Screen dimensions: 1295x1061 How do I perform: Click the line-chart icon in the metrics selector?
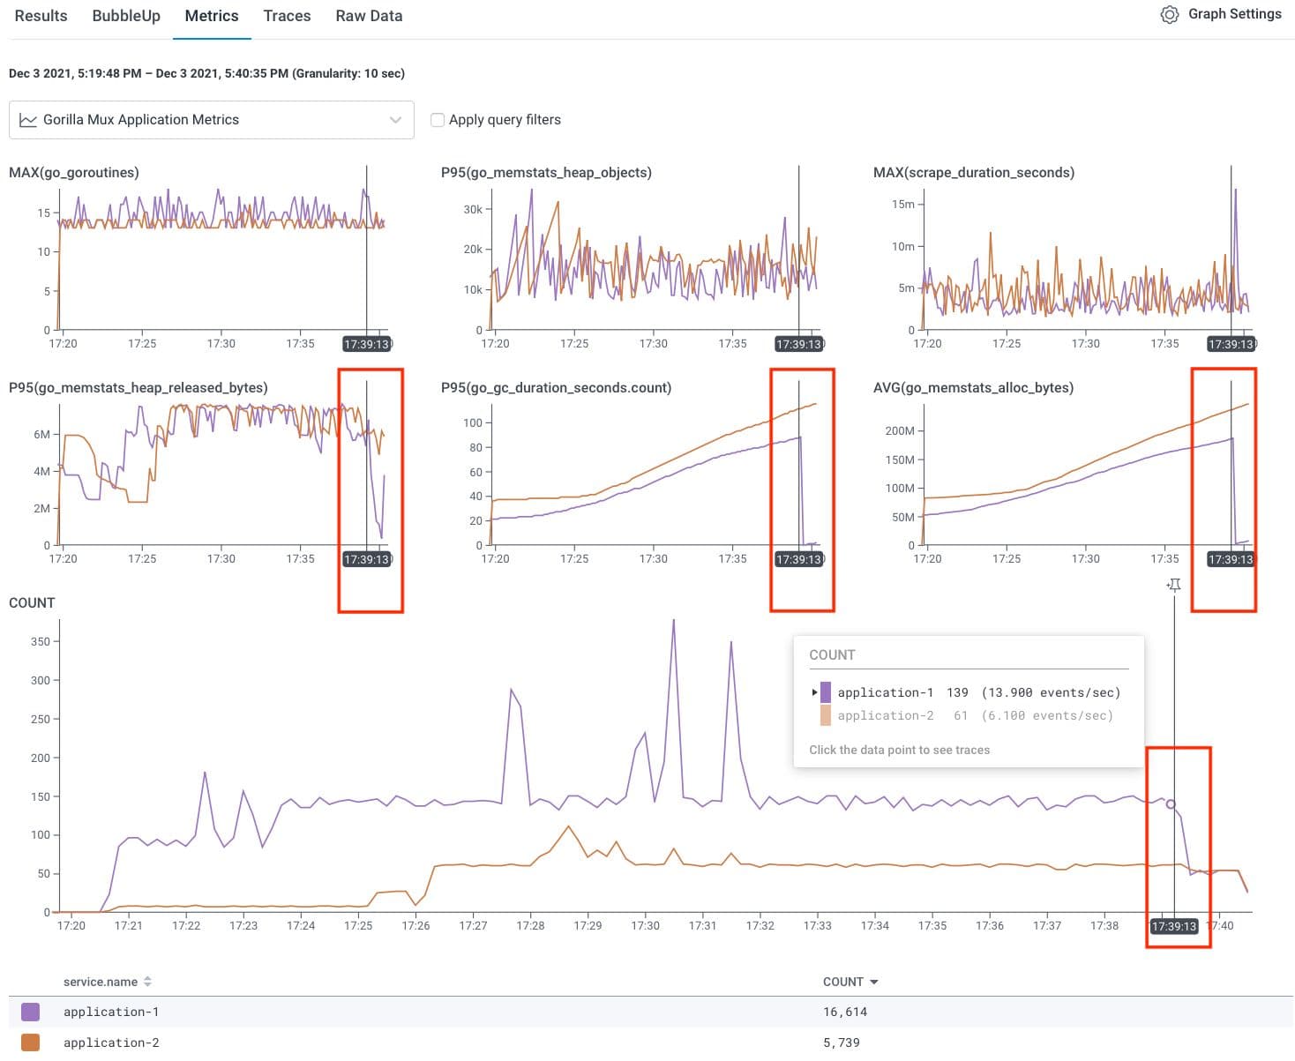pyautogui.click(x=29, y=119)
